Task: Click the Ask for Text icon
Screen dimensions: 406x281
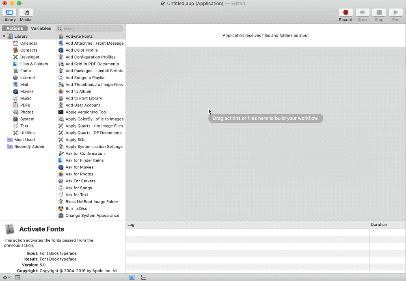Action: (61, 195)
